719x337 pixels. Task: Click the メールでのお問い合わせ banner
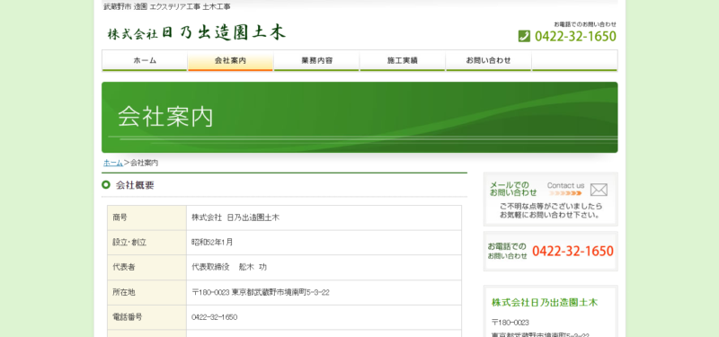tap(551, 200)
